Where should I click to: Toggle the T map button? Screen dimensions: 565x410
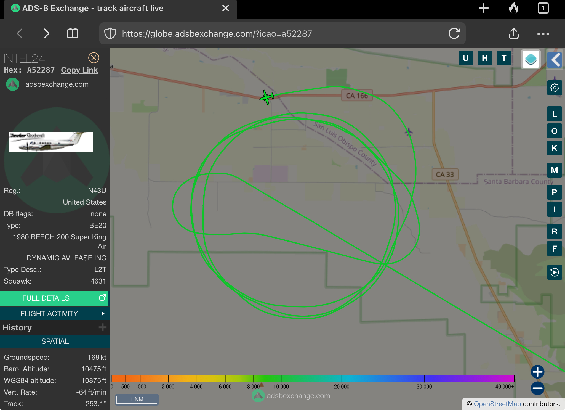(x=504, y=58)
